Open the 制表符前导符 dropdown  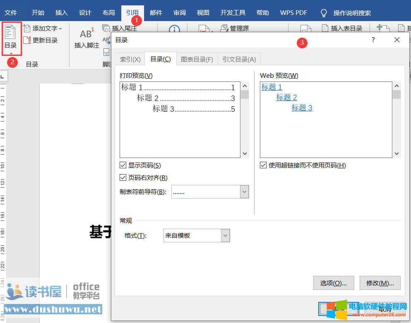245,192
